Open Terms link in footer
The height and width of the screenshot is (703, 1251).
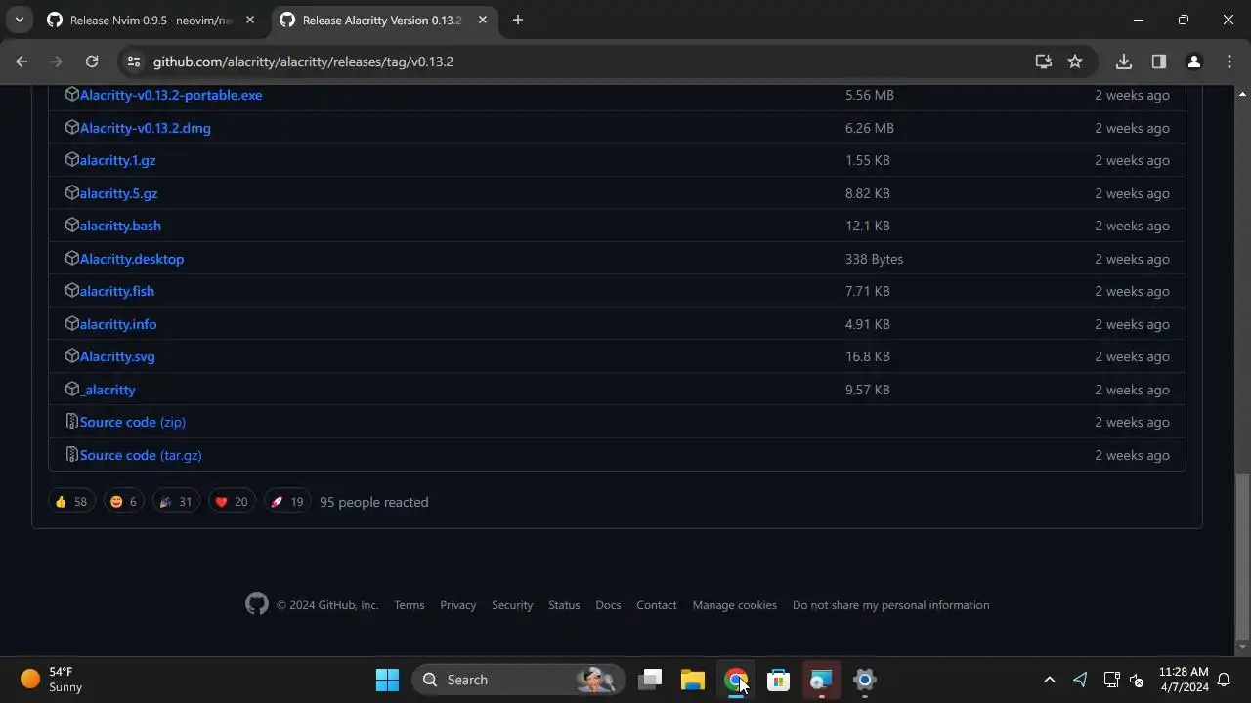coord(410,605)
